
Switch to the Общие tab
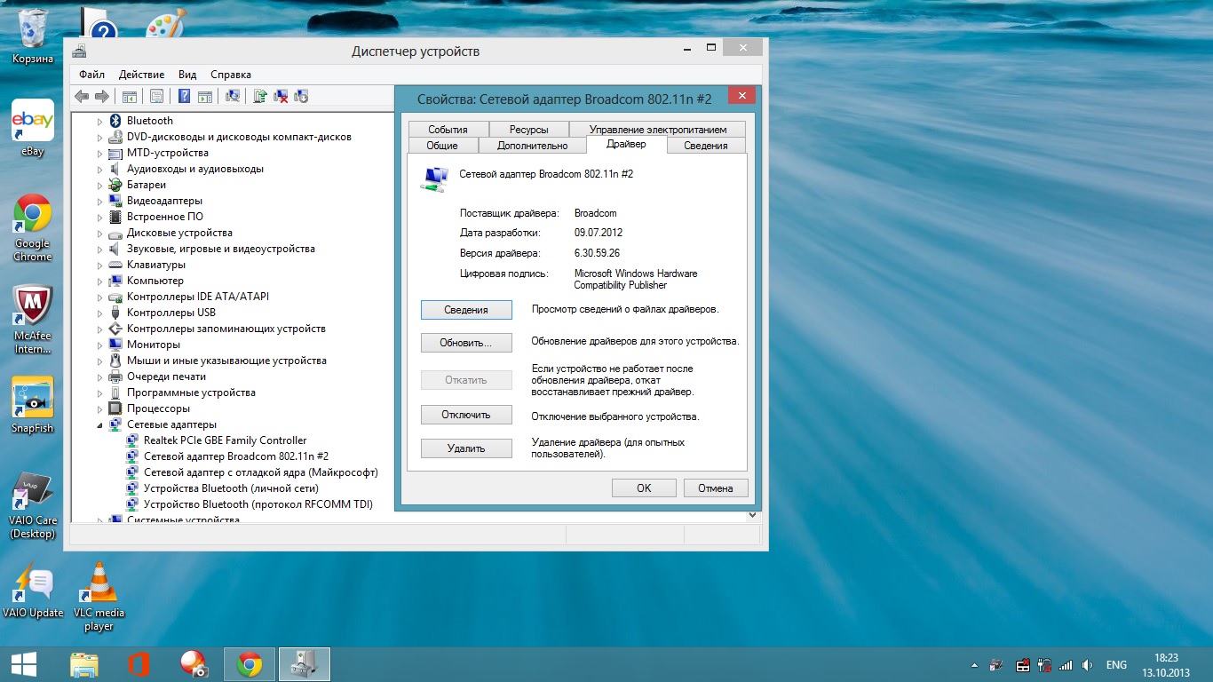442,146
